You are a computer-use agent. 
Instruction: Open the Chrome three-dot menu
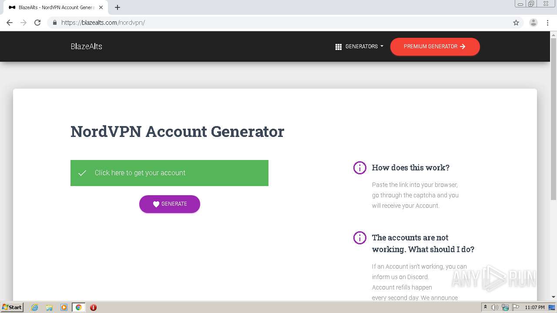pos(547,23)
